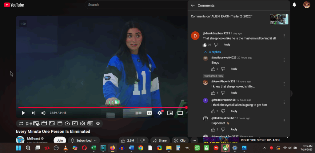
Task: Click the cinema mode clapperboard icon
Action: (44, 124)
